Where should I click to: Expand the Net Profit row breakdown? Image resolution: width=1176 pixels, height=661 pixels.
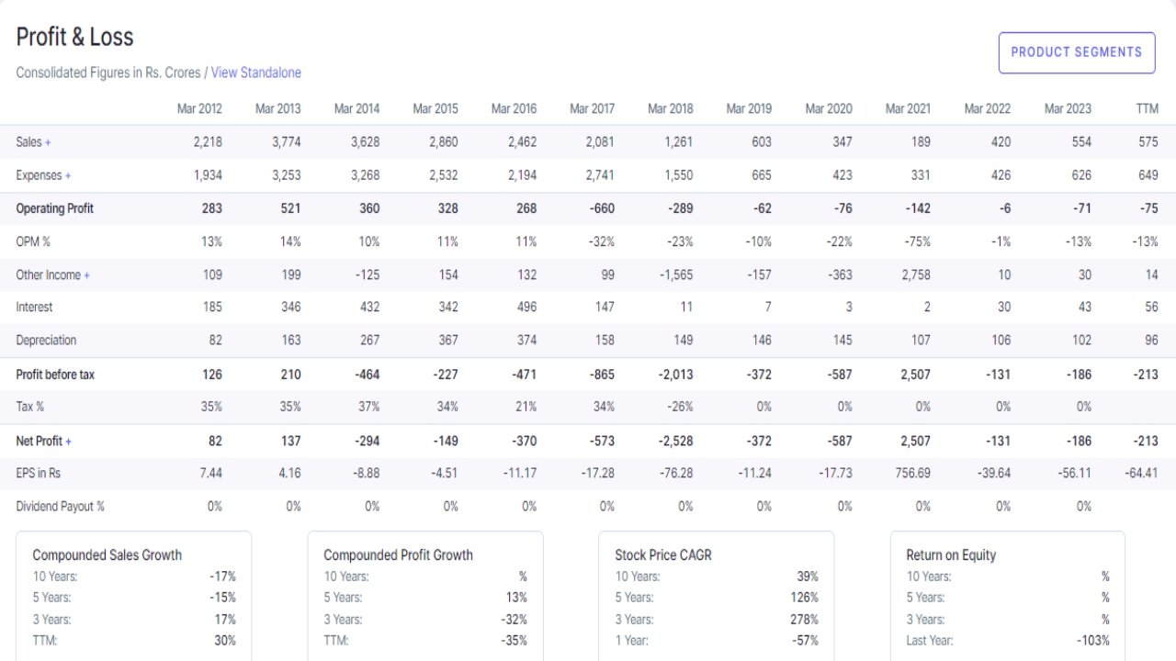point(69,441)
